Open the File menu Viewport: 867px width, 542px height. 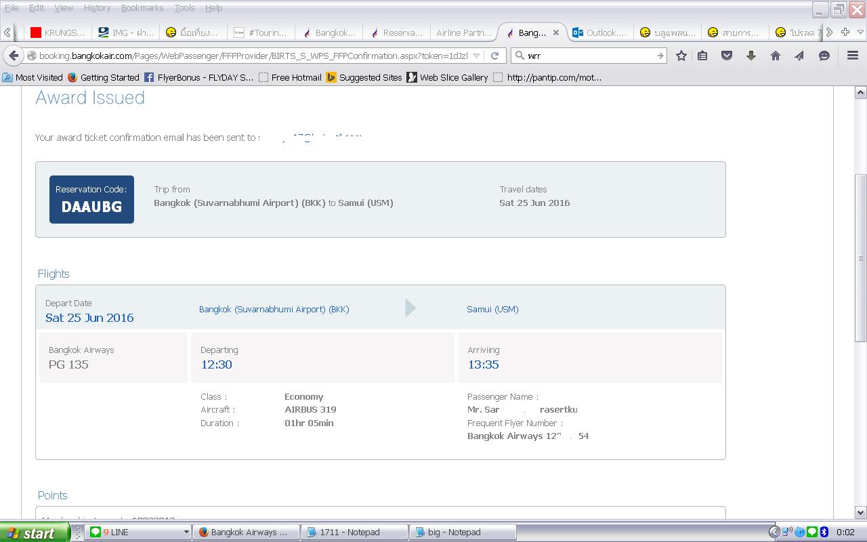point(12,7)
